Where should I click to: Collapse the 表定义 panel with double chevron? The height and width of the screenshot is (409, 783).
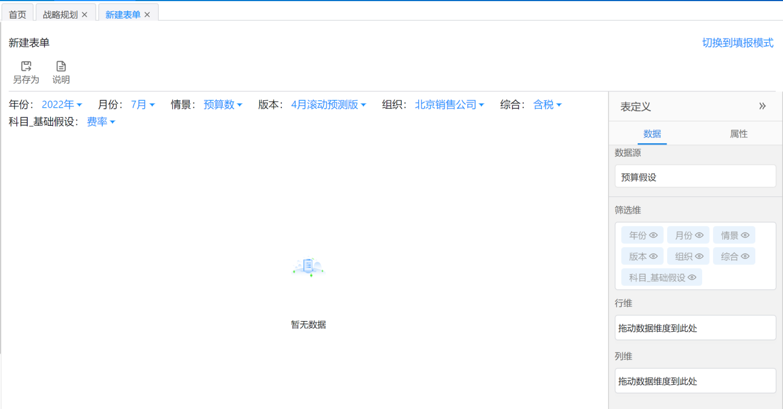pyautogui.click(x=762, y=106)
